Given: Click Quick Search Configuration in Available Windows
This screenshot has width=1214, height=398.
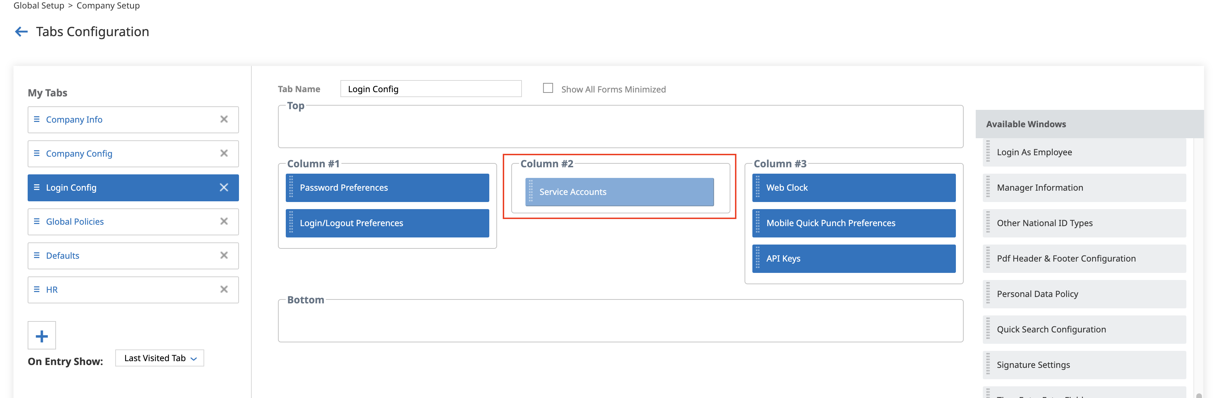Looking at the screenshot, I should click(1051, 330).
